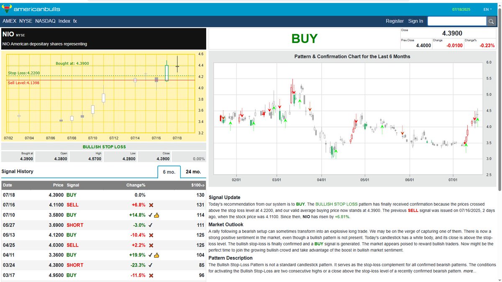The height and width of the screenshot is (282, 502).
Task: Click the 4.9500 price in 03/17 row
Action: click(x=56, y=275)
